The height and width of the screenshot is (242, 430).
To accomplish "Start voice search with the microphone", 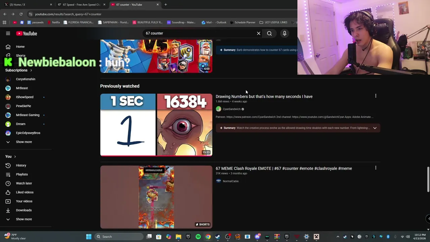I will click(x=285, y=33).
